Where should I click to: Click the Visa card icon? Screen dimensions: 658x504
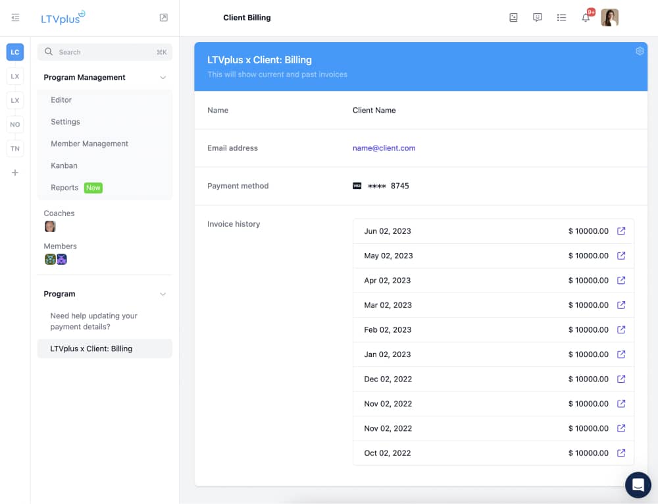[357, 186]
